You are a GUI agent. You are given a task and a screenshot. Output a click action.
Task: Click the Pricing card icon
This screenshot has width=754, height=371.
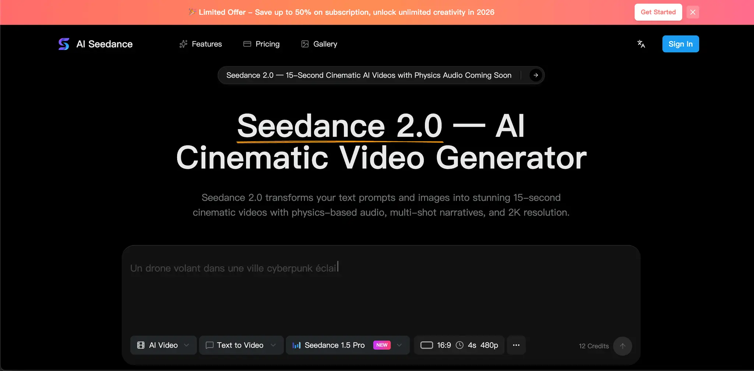pos(247,44)
